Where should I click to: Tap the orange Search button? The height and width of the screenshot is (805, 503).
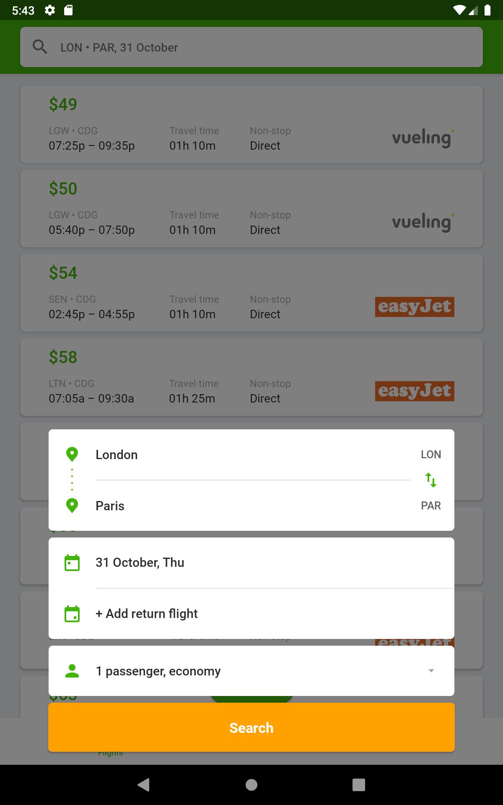point(251,727)
